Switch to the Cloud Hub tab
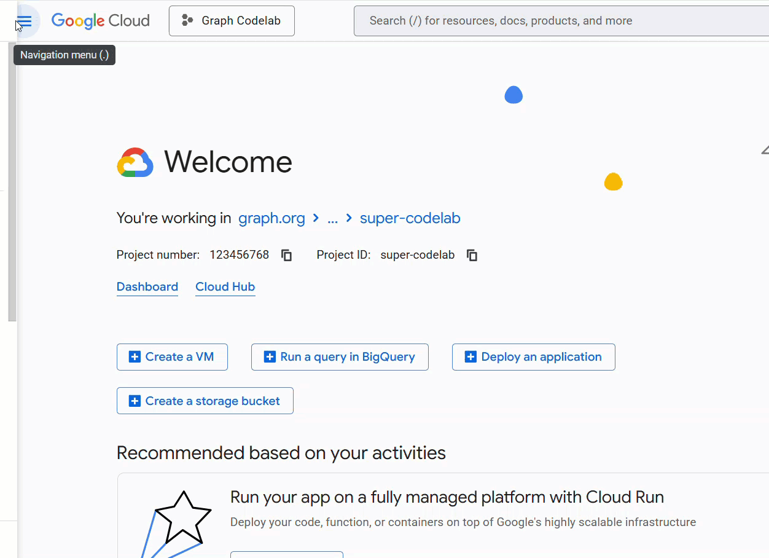 click(x=225, y=286)
